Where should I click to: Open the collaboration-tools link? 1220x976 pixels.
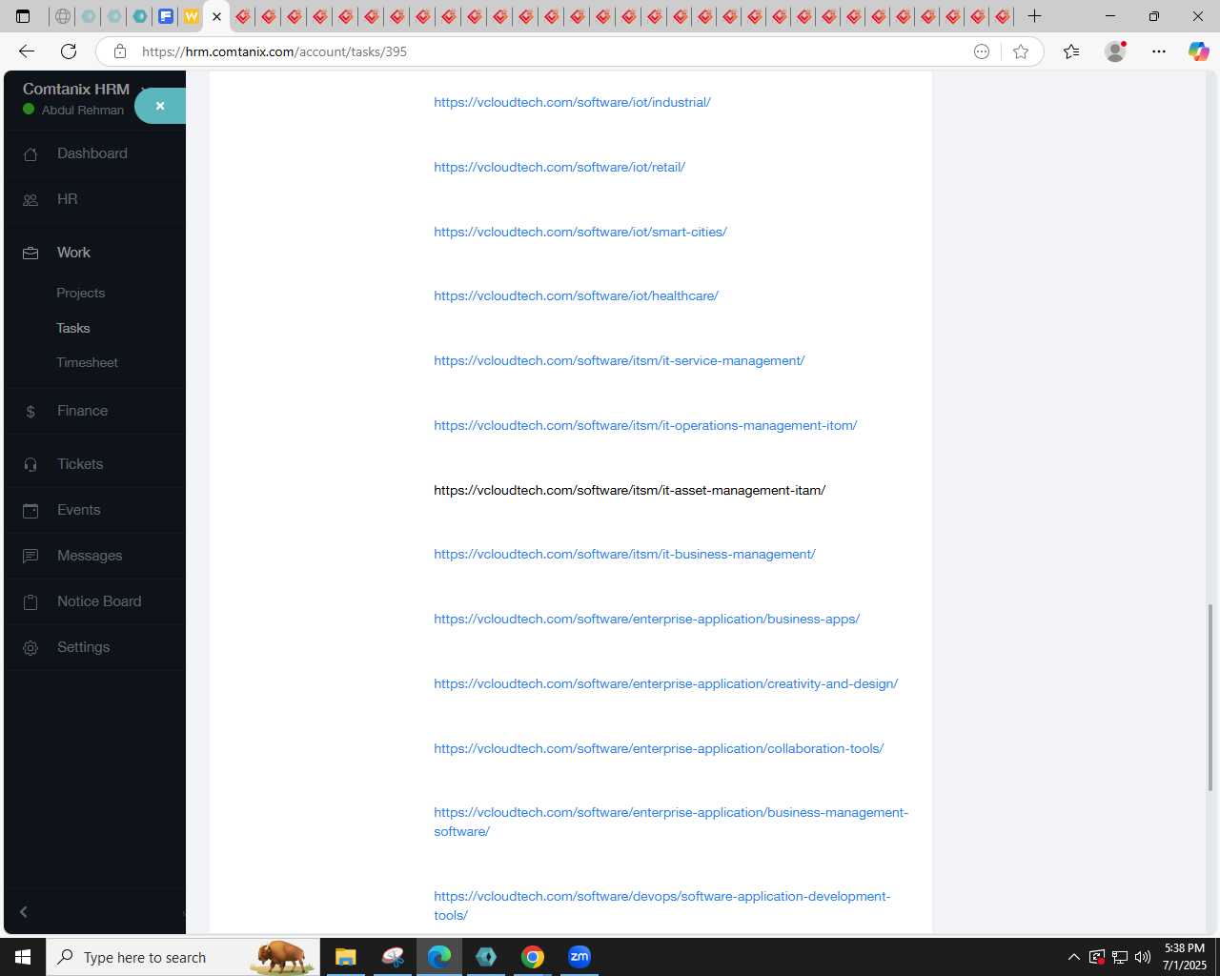pos(659,748)
